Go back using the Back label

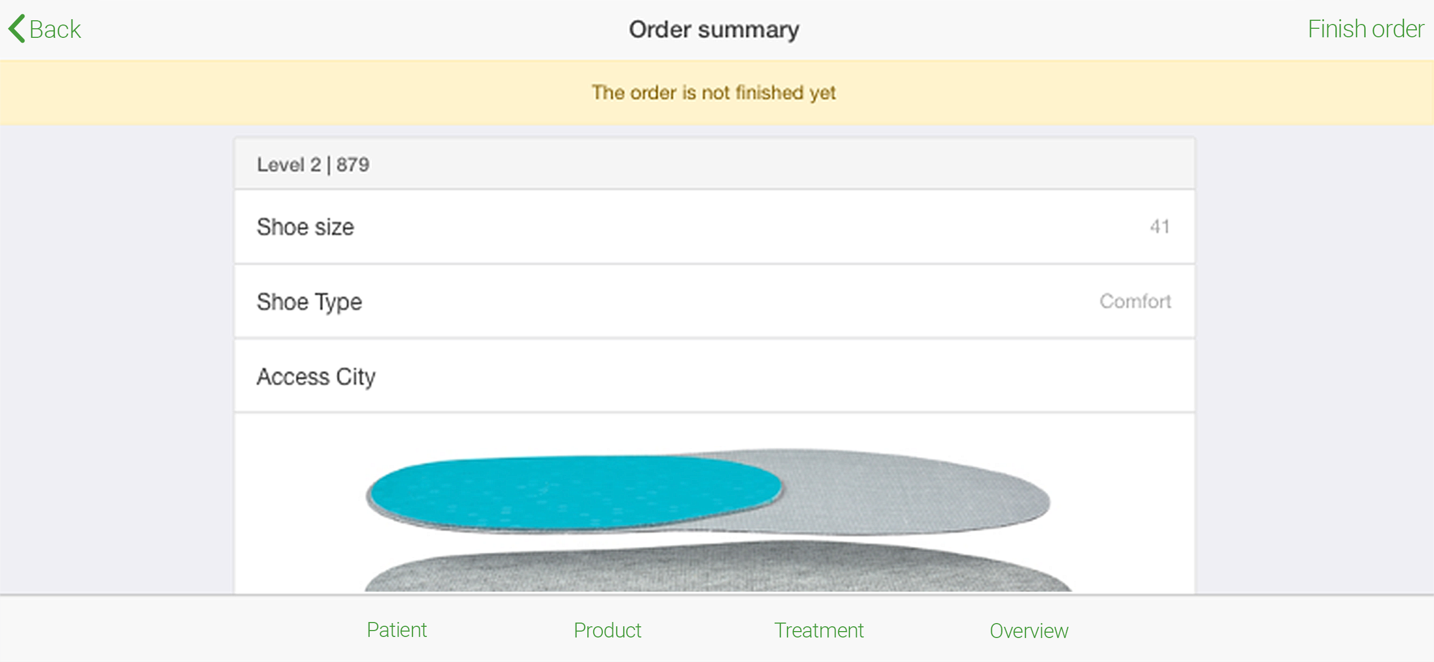tap(54, 29)
